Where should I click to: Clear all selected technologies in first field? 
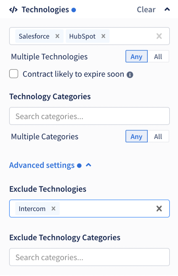pos(159,36)
